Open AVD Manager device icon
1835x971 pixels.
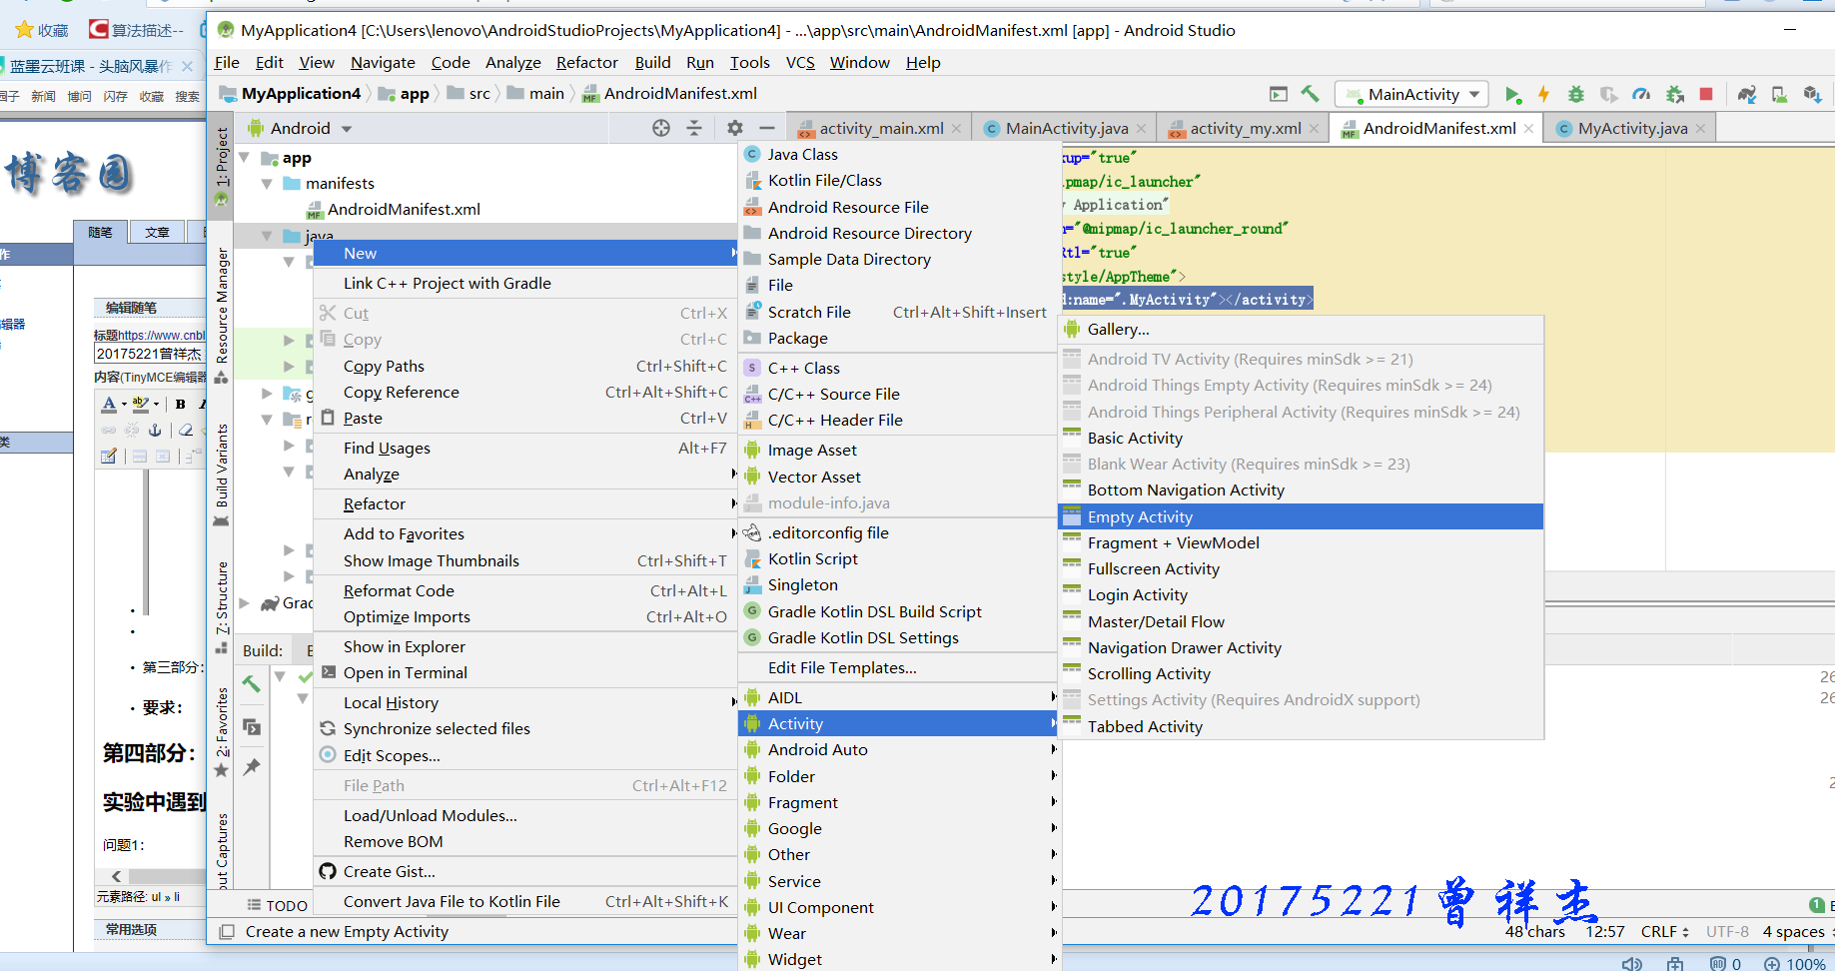(1780, 94)
